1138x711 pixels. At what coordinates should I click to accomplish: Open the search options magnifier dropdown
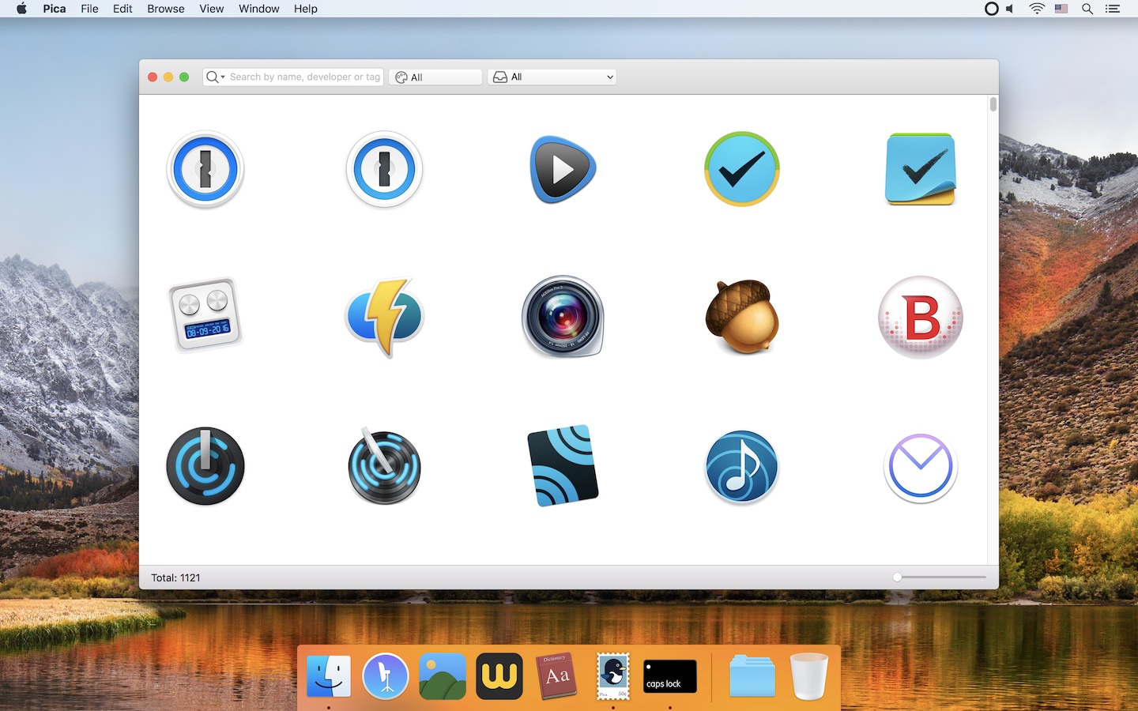[215, 77]
